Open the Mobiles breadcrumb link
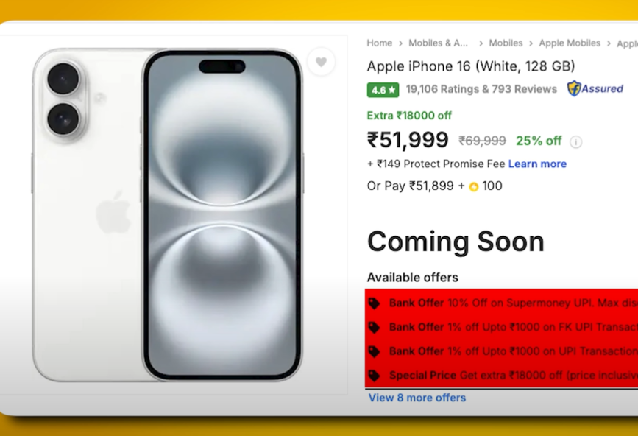The height and width of the screenshot is (436, 638). pyautogui.click(x=506, y=43)
